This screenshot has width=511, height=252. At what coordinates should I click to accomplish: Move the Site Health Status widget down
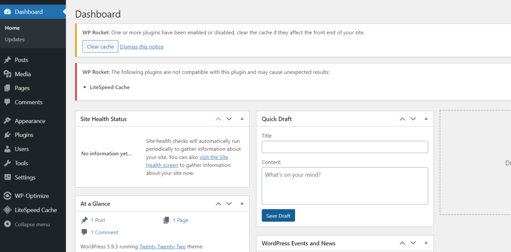229,119
